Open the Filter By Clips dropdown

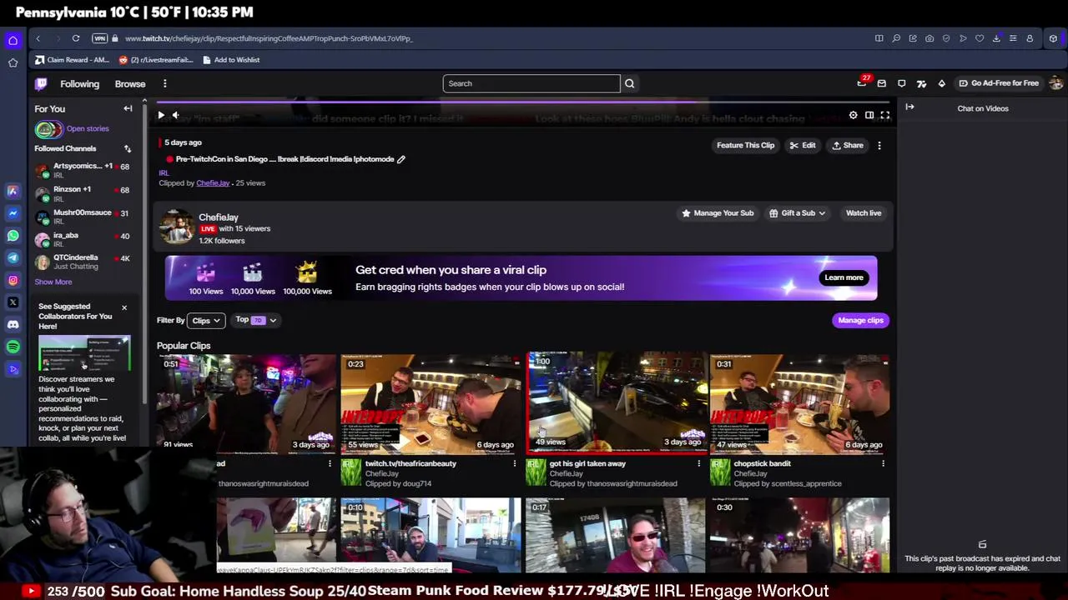point(205,320)
